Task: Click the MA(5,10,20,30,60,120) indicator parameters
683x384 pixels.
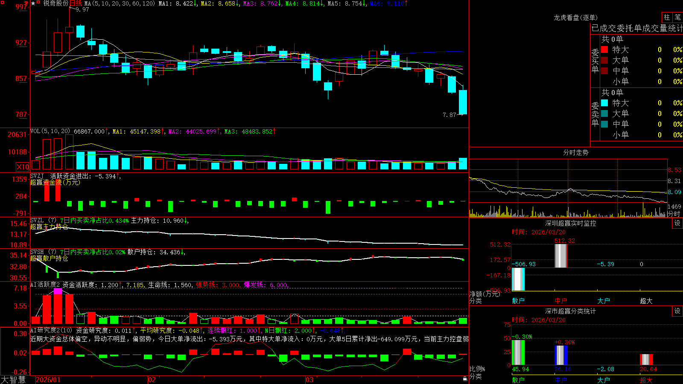Action: coord(120,3)
